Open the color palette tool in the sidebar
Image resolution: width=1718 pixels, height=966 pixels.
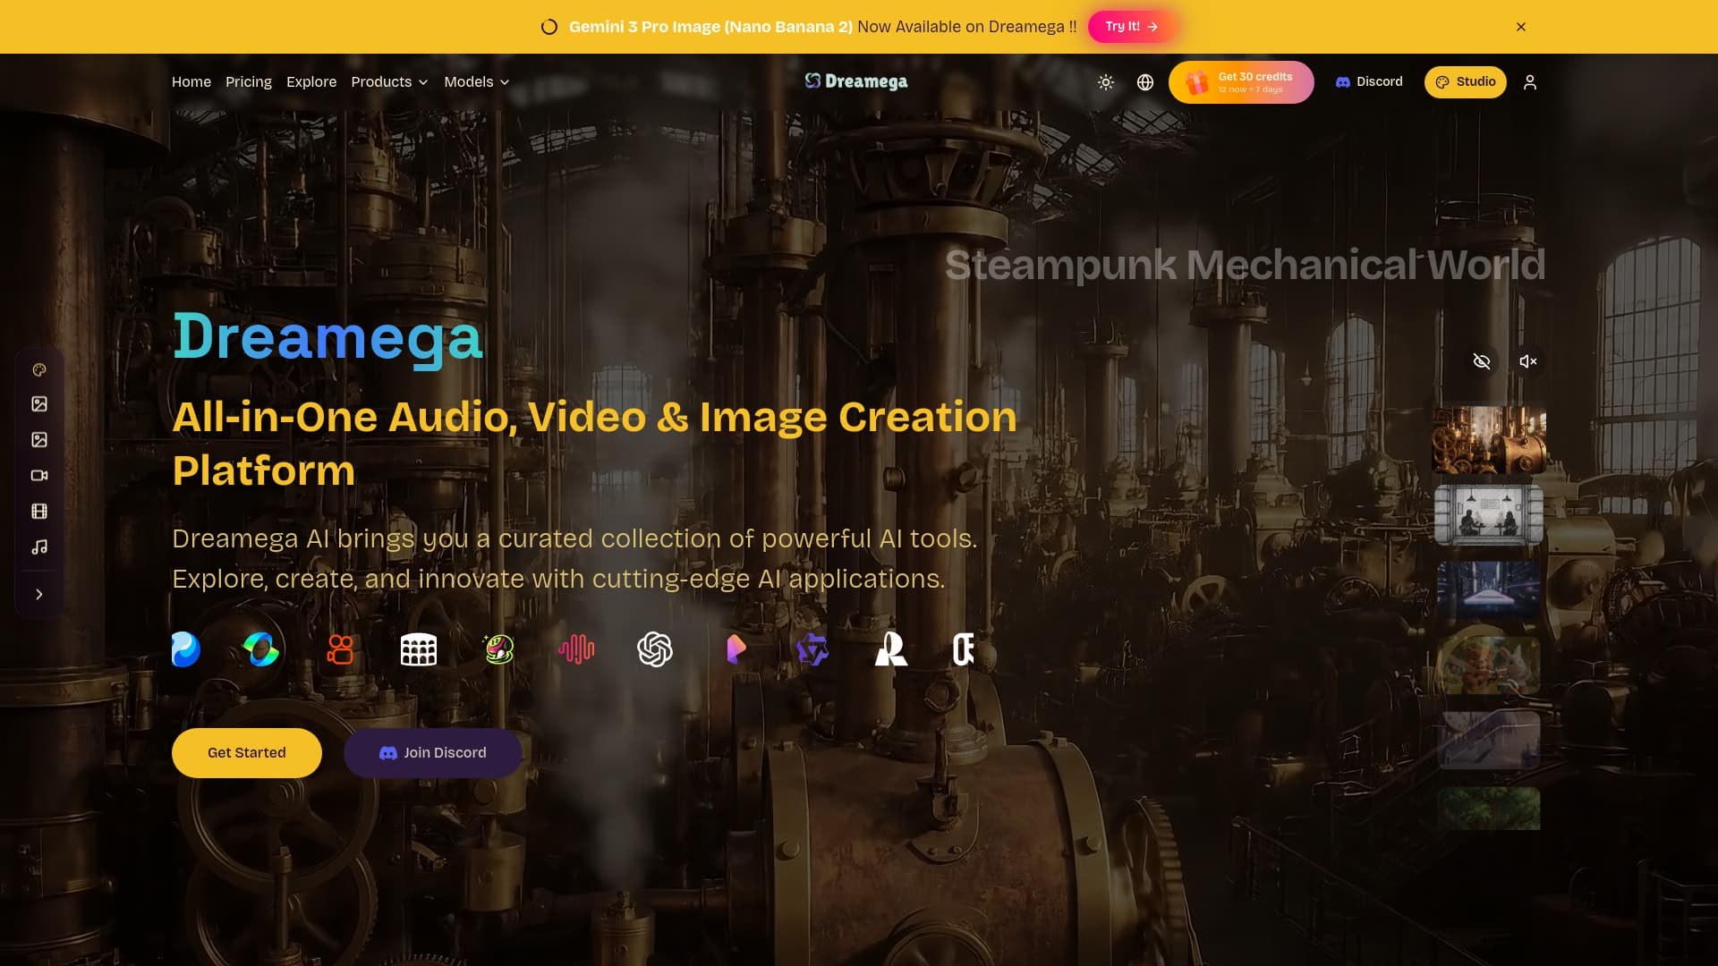coord(39,369)
